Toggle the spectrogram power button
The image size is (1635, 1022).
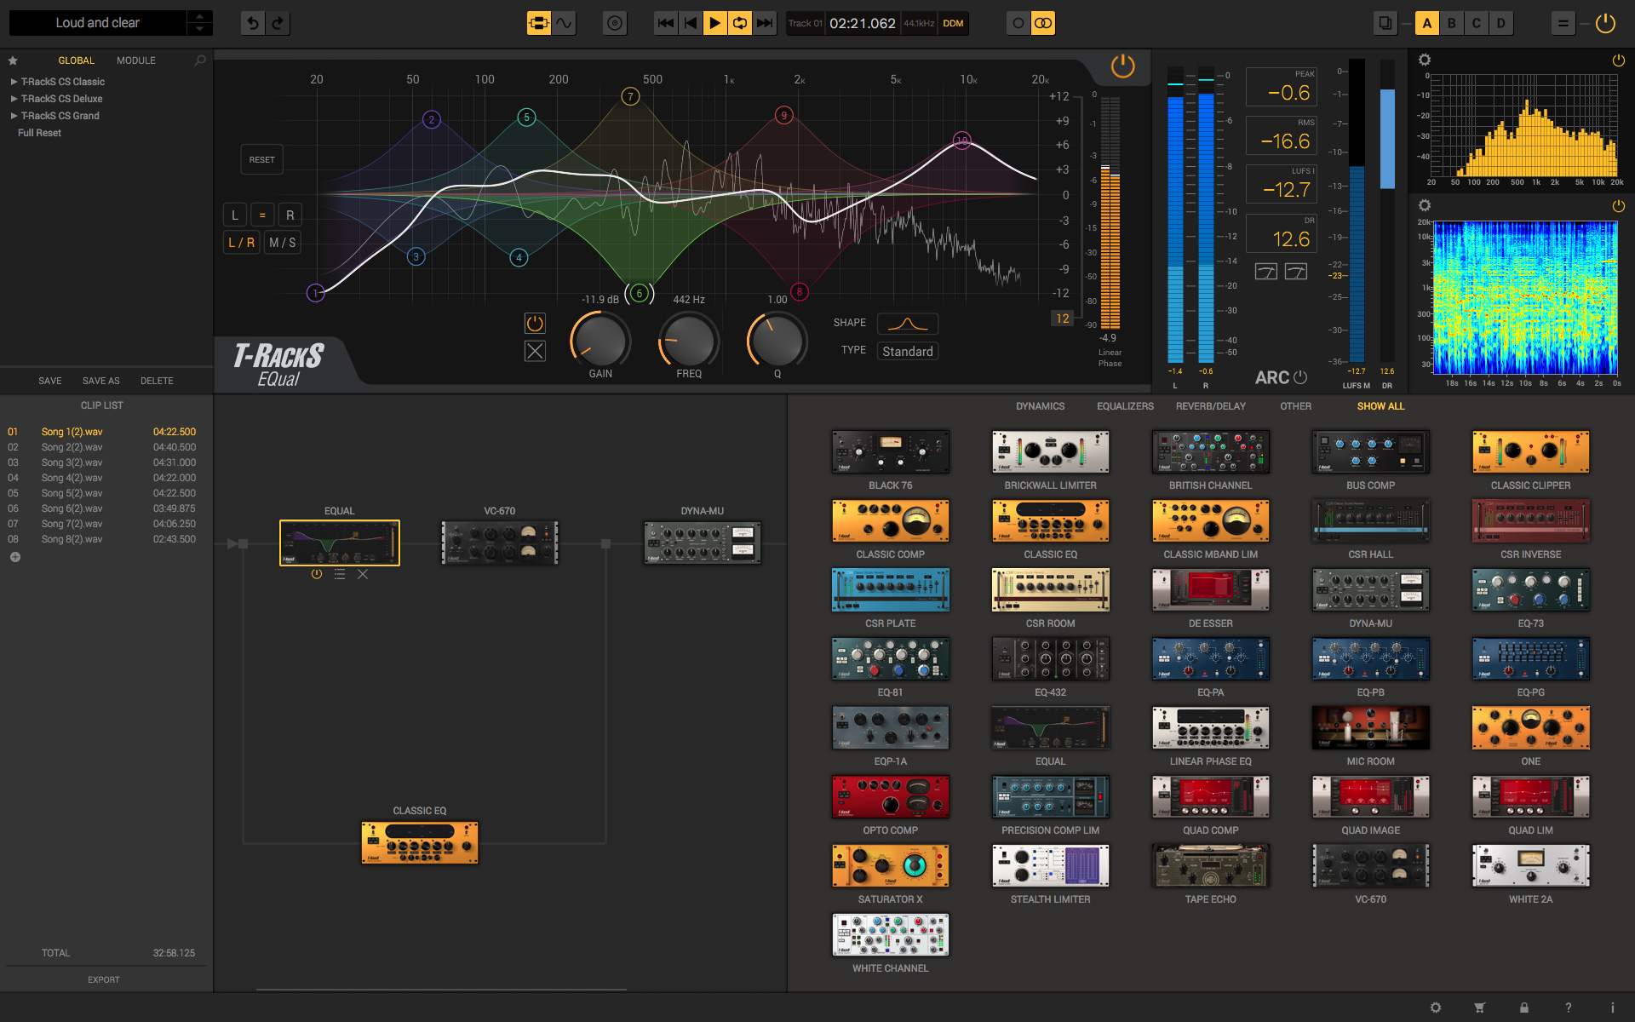click(1618, 206)
